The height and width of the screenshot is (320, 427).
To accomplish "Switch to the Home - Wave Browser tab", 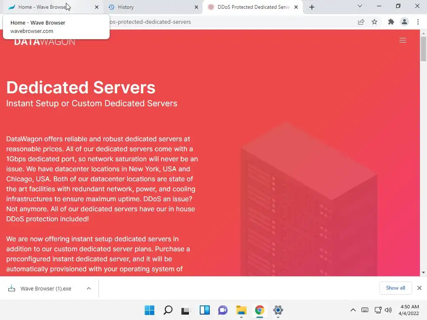I will 53,7.
